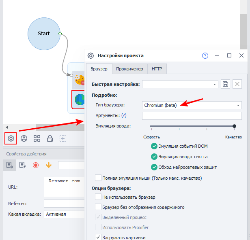Click the Скорость slider label
250x240 pixels.
(x=151, y=137)
